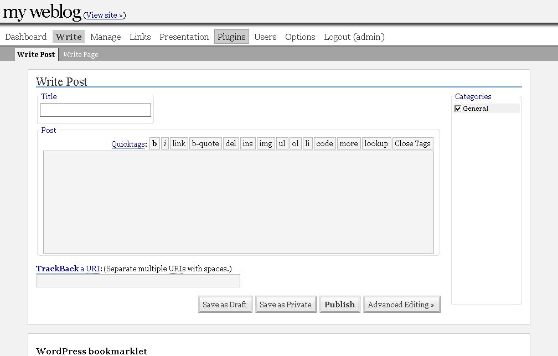
Task: Click the Quicktags link
Action: pyautogui.click(x=128, y=144)
